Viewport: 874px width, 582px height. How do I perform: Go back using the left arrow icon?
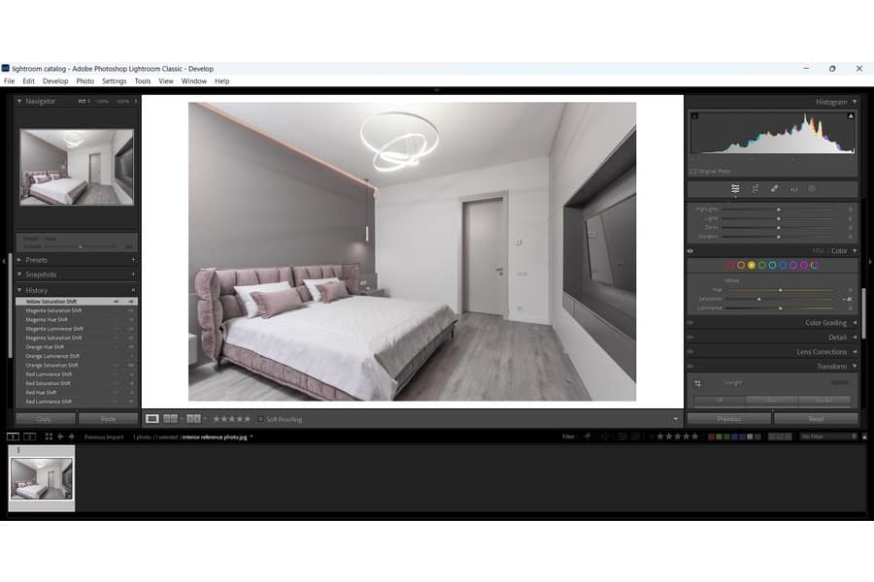60,436
